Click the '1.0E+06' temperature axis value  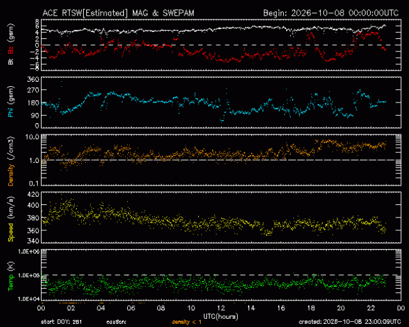coord(28,251)
